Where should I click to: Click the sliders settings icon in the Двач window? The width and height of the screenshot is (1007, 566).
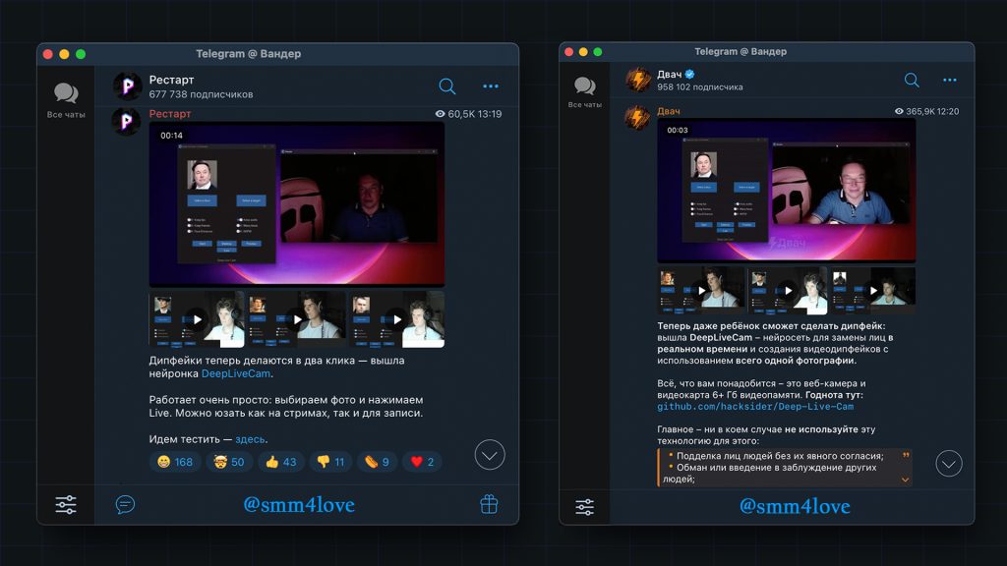[x=584, y=507]
